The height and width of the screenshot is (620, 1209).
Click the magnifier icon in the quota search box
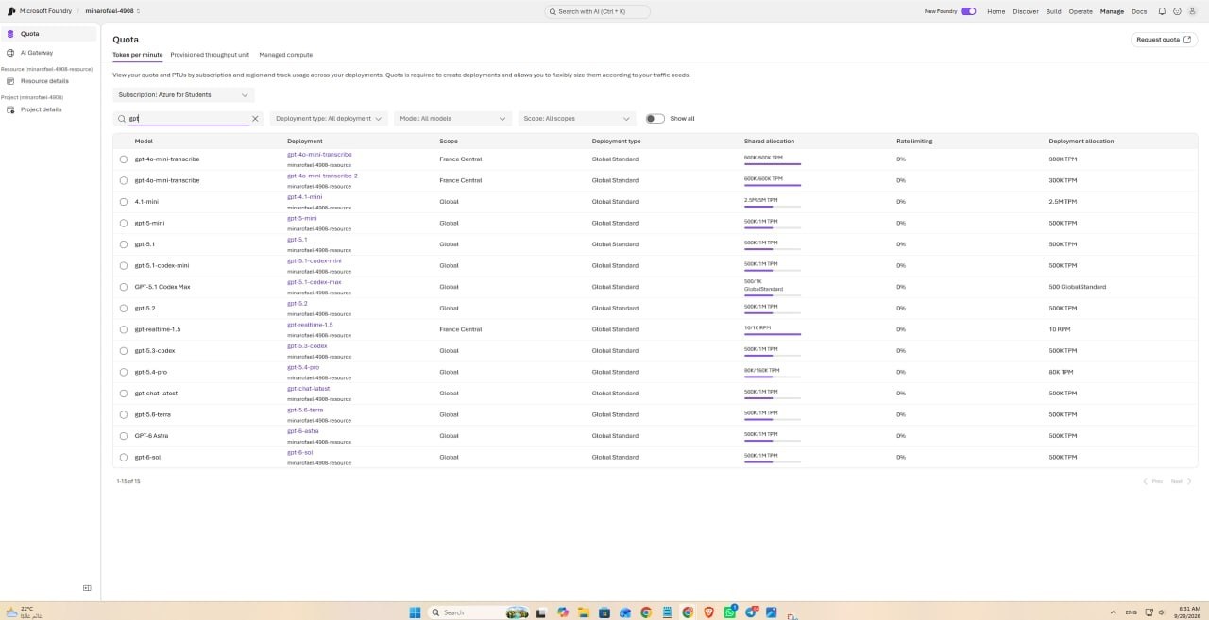(122, 119)
